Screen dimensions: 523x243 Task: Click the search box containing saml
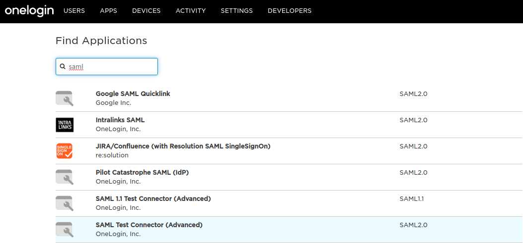(x=107, y=66)
